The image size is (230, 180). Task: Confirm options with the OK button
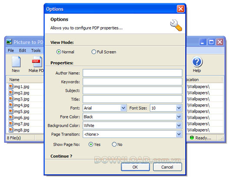click(135, 167)
